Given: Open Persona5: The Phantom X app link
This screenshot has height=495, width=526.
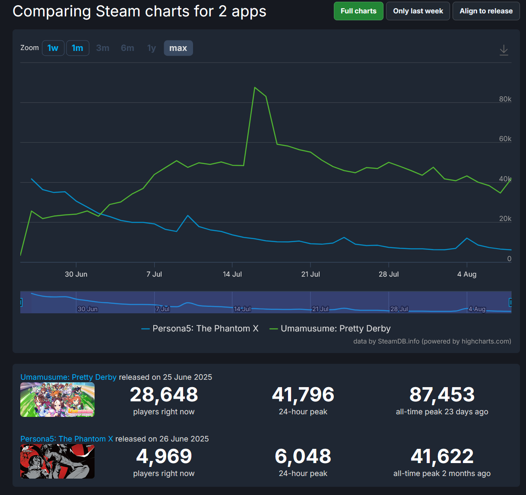Looking at the screenshot, I should (67, 439).
